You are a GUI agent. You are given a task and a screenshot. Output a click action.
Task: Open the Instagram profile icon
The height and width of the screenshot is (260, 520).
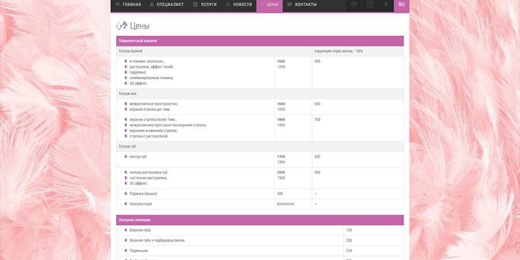click(370, 5)
